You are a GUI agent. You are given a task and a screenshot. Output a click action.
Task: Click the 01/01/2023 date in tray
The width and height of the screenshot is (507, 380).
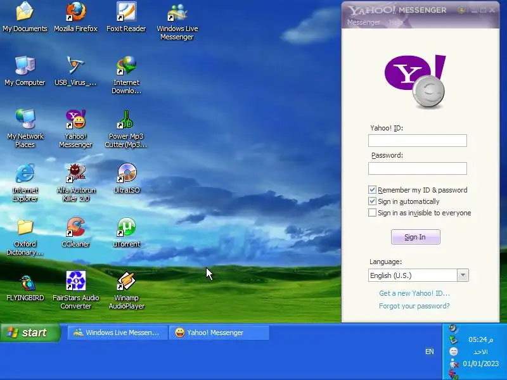(x=480, y=364)
